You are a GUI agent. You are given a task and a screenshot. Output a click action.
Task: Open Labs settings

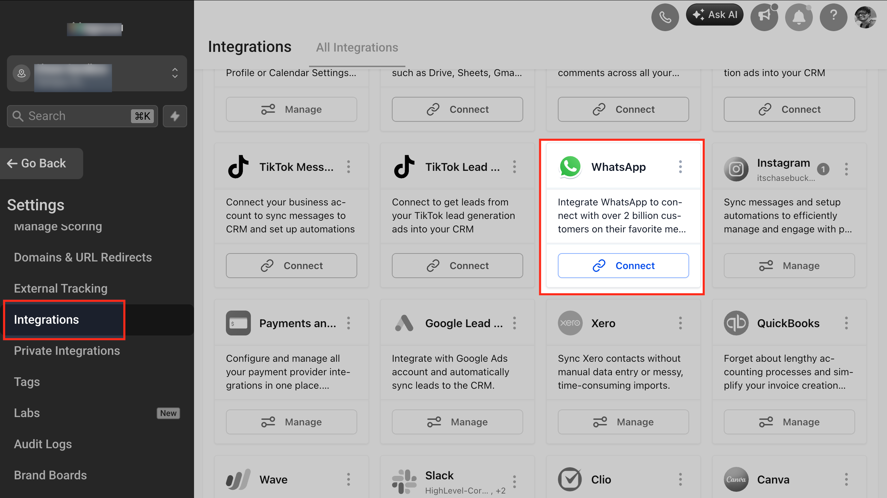click(27, 413)
